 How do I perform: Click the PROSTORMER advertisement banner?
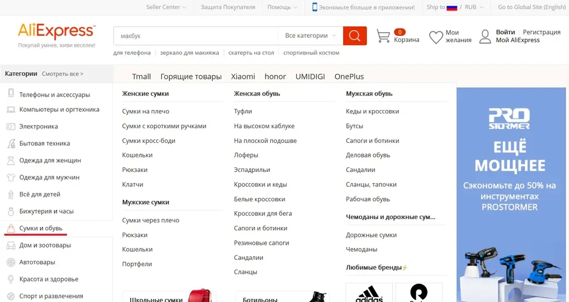[511, 195]
